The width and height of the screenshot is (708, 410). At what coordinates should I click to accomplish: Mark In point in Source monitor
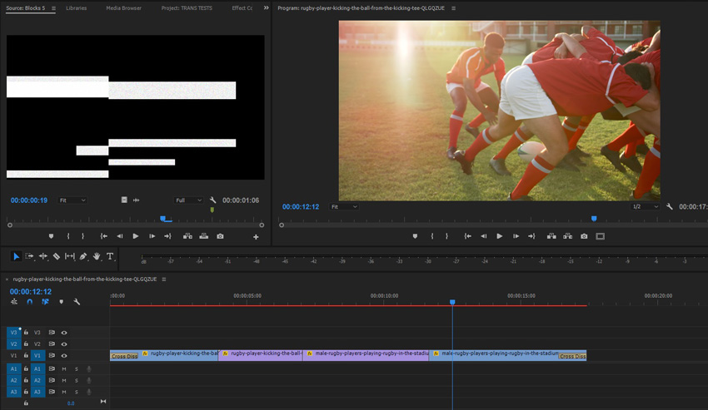68,236
